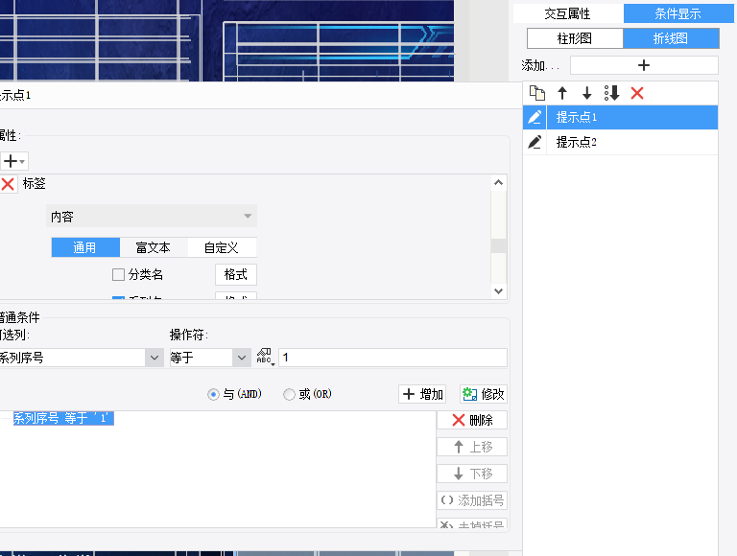Select the 折线图 tab
The width and height of the screenshot is (737, 556).
671,38
